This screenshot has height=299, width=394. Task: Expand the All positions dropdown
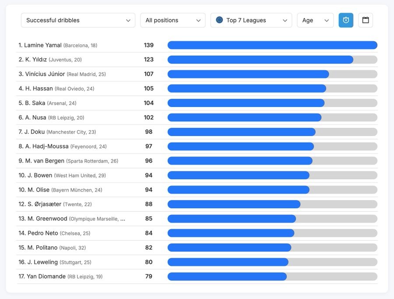(172, 20)
